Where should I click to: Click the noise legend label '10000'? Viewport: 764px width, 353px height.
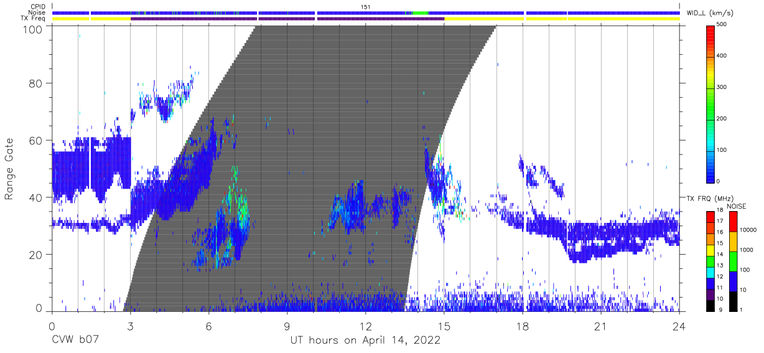[x=747, y=230]
